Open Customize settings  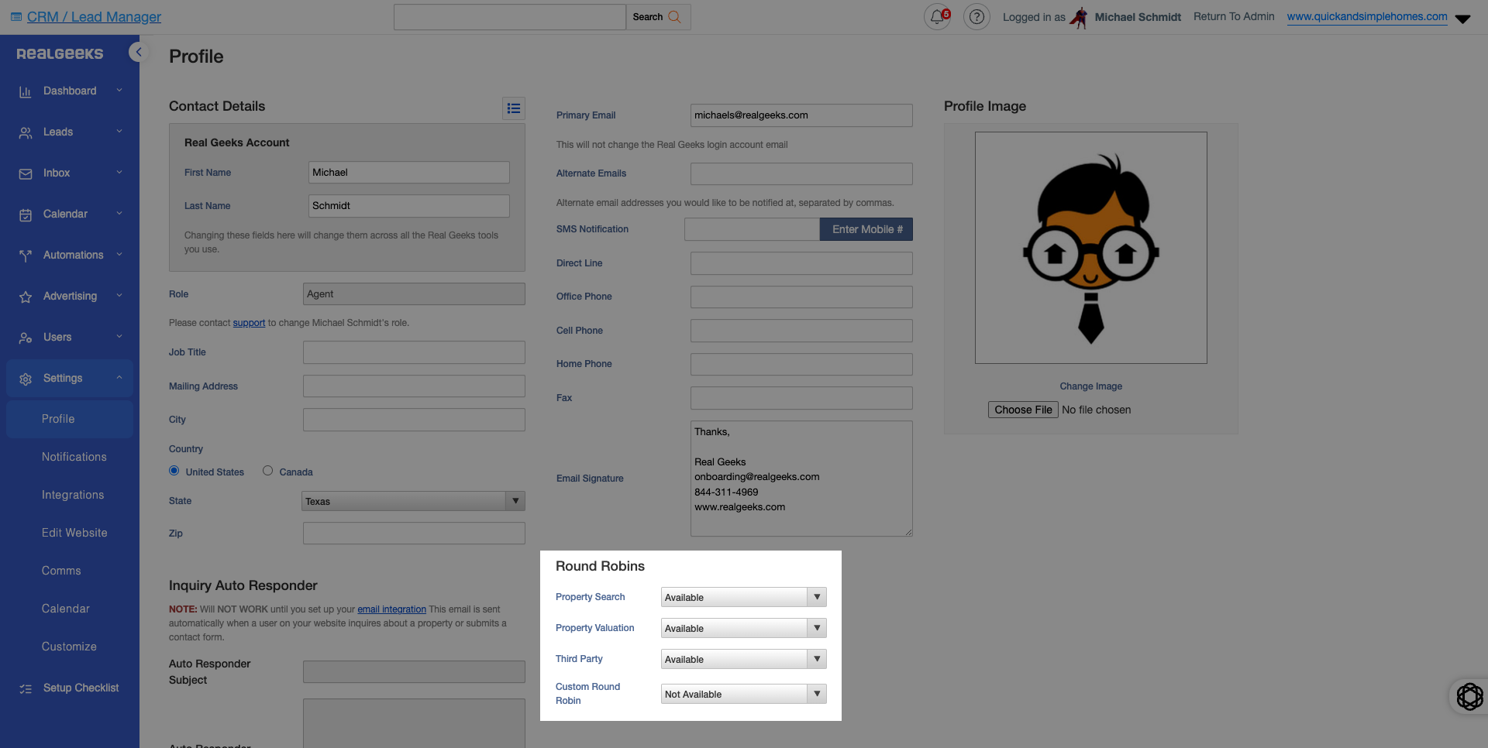(x=69, y=647)
